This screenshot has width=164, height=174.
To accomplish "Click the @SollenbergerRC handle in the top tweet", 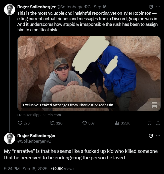I will point(74,7).
